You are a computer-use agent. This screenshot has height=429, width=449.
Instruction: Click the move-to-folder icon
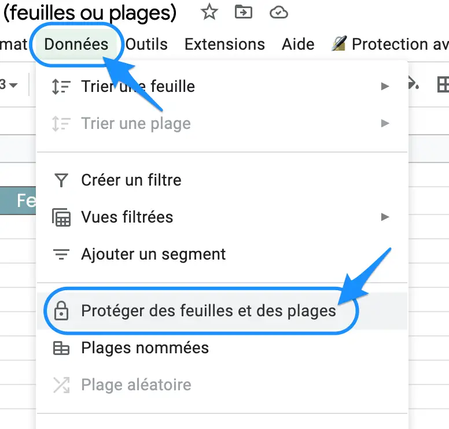point(244,12)
